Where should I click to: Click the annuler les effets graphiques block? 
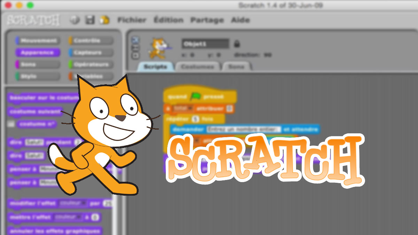tap(55, 231)
